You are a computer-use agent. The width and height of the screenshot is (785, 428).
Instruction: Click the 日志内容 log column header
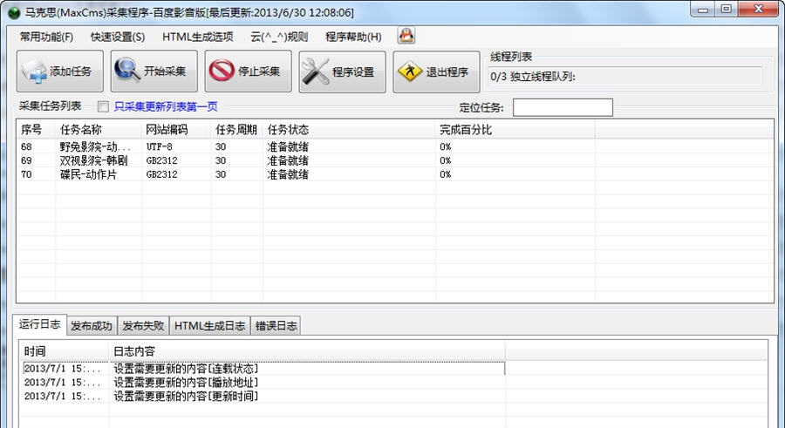307,351
